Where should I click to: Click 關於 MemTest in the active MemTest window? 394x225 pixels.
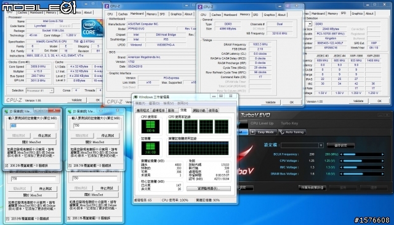tap(31, 142)
